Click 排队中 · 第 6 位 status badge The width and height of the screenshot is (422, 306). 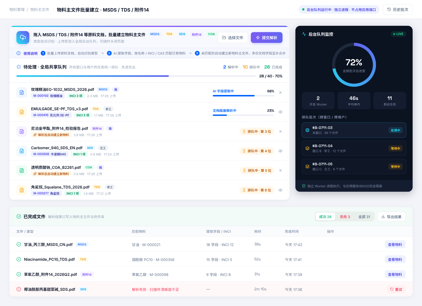(257, 190)
